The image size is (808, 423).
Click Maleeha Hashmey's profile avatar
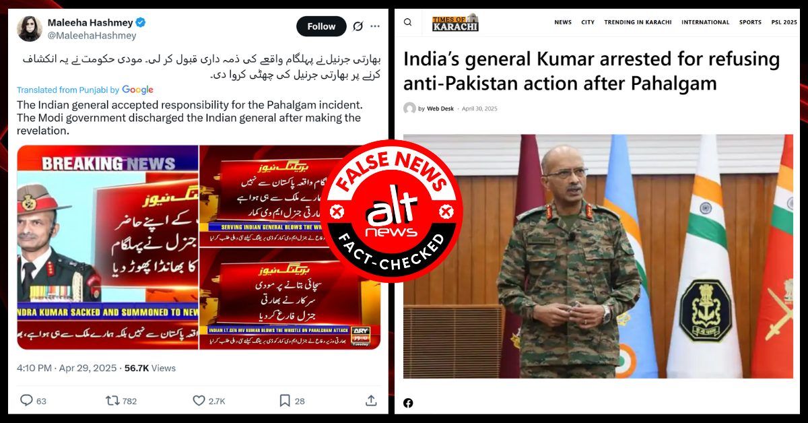31,28
